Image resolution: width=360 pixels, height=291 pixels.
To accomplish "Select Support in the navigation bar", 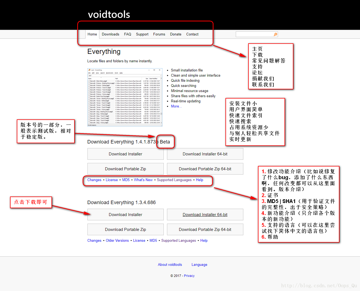I will tap(142, 34).
